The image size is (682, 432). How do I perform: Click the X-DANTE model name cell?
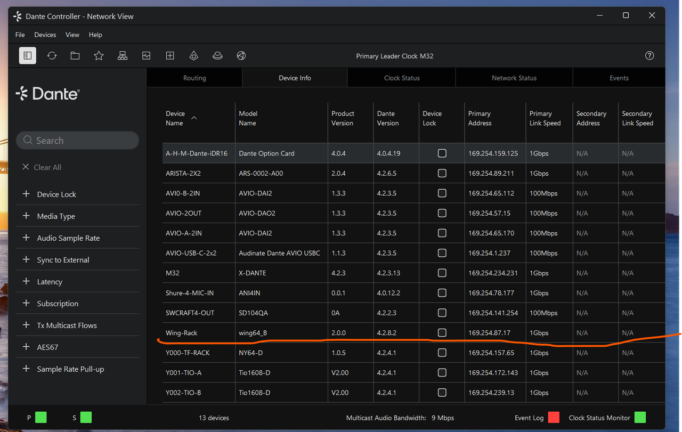[x=281, y=273]
